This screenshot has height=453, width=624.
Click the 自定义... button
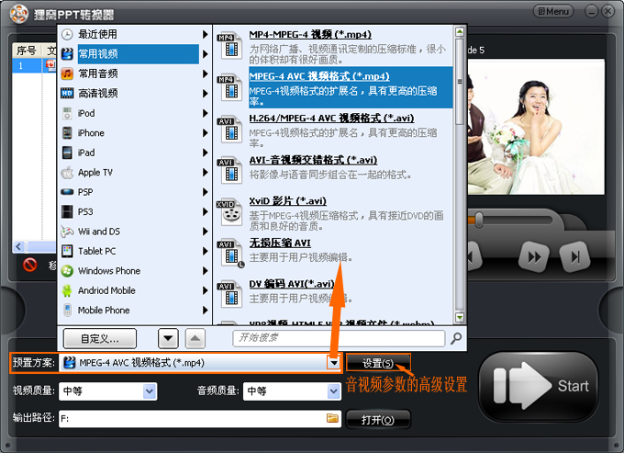pos(100,339)
